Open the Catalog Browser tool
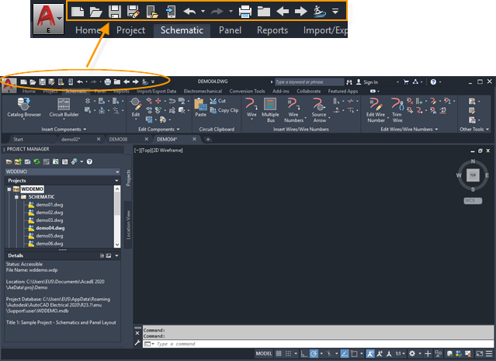496x361 pixels. tap(24, 108)
